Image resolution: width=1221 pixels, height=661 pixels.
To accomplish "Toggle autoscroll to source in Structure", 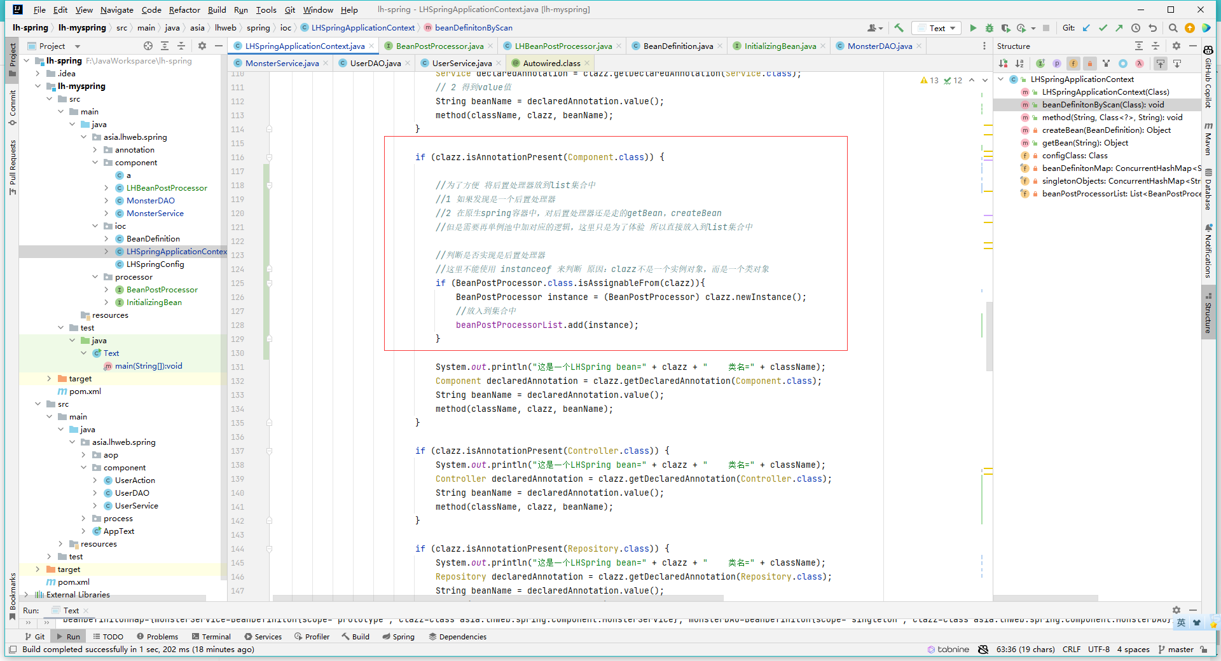I will click(1161, 64).
